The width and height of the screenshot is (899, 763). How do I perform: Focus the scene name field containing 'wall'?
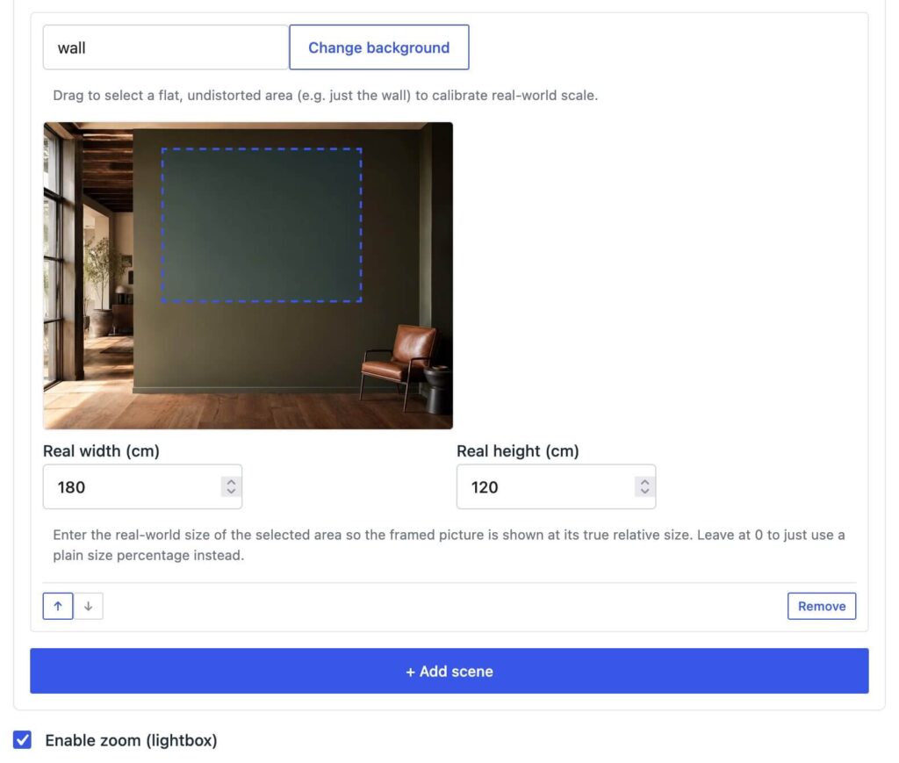pos(166,47)
